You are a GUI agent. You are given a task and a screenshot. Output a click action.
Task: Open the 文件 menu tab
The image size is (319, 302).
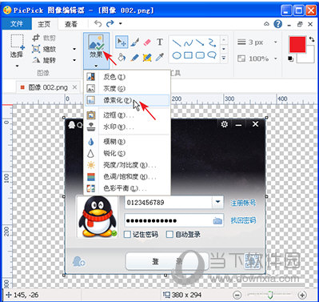[17, 24]
